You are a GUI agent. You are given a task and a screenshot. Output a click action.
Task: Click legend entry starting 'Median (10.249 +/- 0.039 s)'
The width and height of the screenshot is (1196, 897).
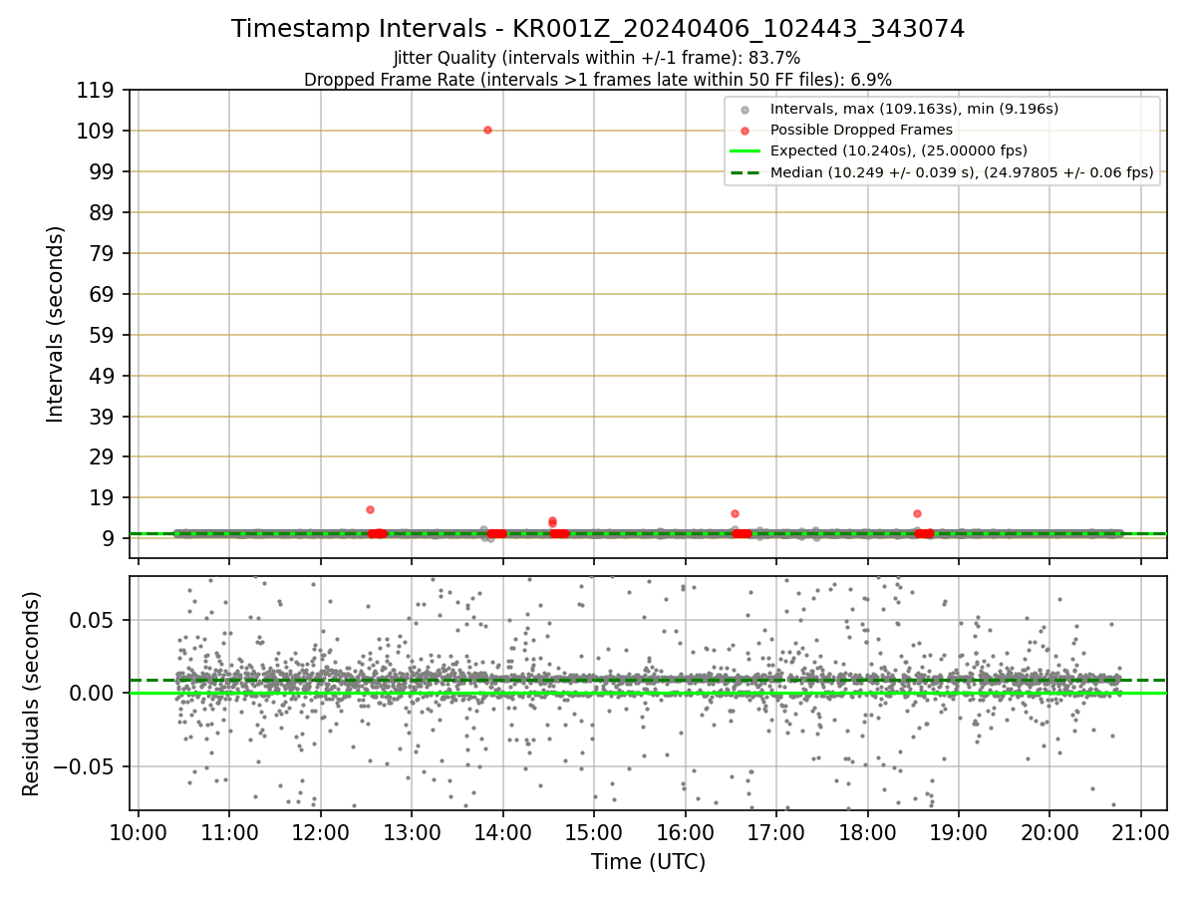point(962,172)
